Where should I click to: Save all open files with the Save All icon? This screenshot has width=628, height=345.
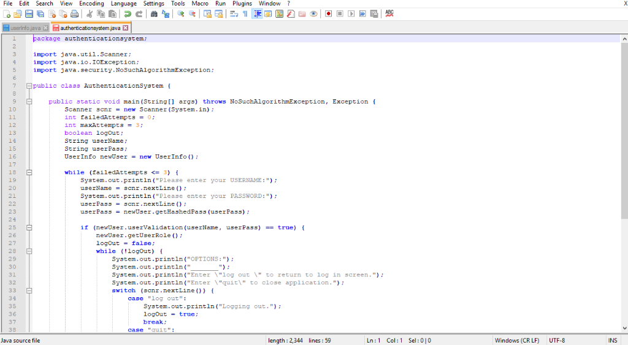click(x=40, y=14)
